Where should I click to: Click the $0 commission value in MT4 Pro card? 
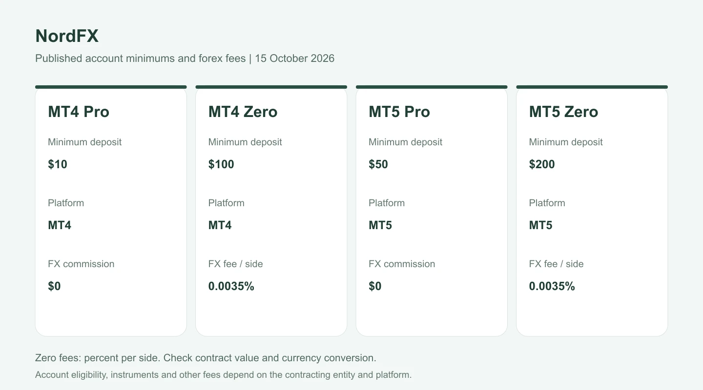[x=54, y=286]
